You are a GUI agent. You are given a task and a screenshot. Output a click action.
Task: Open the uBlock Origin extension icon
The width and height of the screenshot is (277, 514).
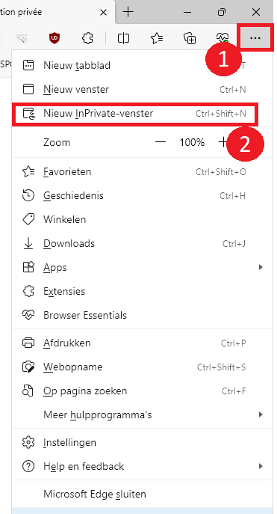(54, 38)
